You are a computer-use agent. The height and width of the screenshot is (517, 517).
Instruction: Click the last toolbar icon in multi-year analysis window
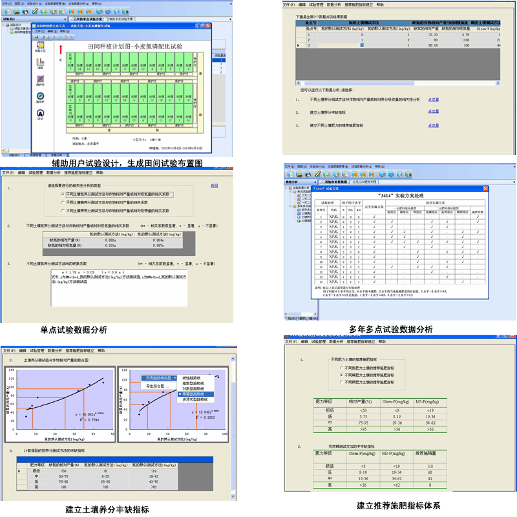pyautogui.click(x=408, y=174)
